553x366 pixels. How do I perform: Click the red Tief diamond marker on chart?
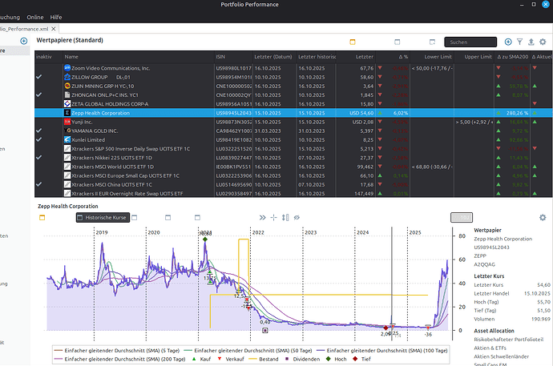[385, 328]
